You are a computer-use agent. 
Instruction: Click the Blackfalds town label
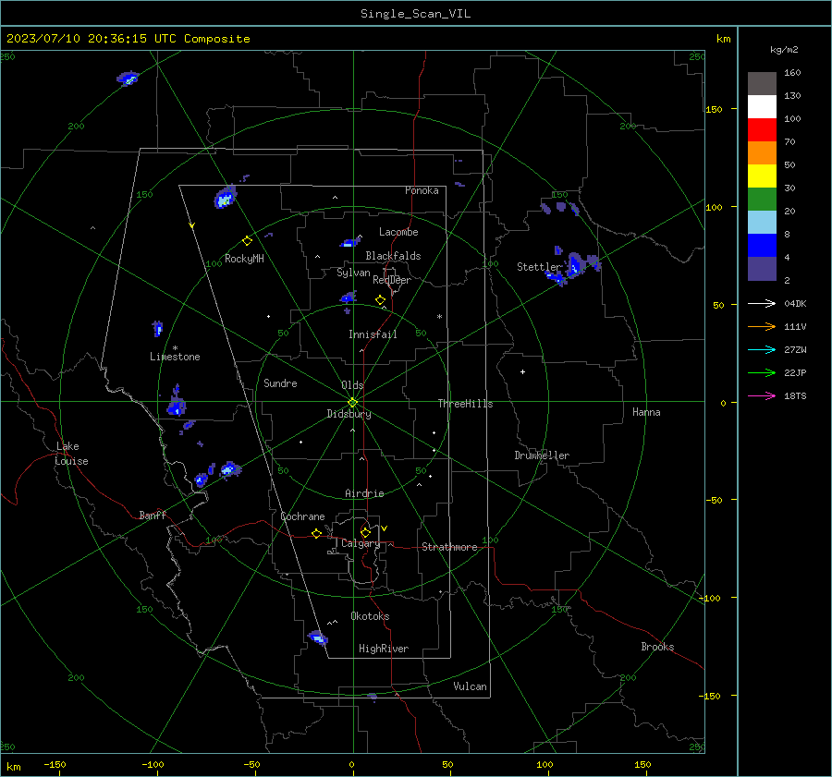[393, 256]
